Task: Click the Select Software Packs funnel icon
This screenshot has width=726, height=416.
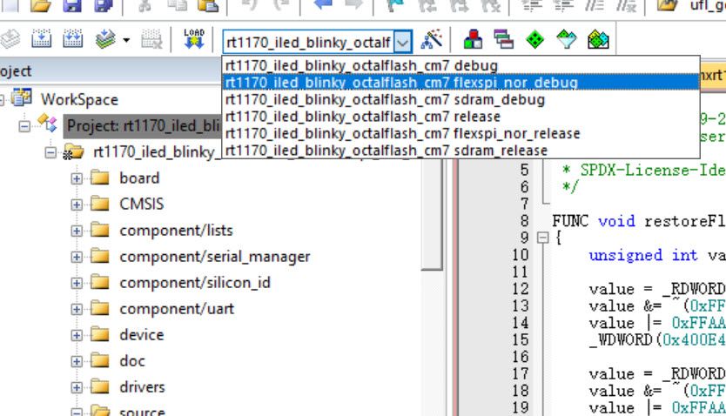Action: coord(566,40)
